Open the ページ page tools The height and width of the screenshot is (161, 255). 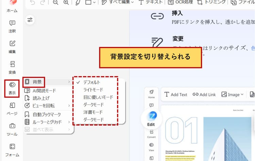(x=12, y=109)
